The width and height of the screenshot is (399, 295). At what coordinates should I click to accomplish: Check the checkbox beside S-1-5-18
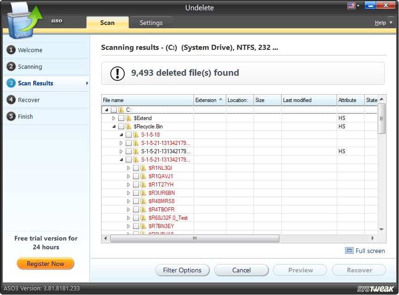click(x=128, y=134)
